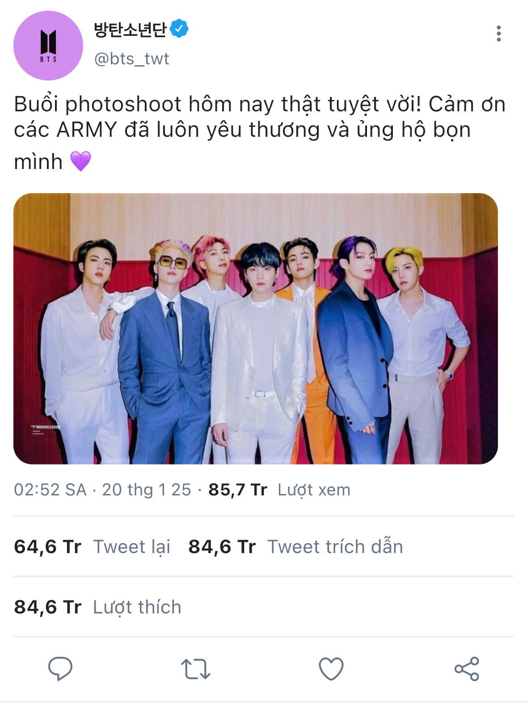Tap the 02:52 SA timestamp
The height and width of the screenshot is (710, 527).
point(50,490)
